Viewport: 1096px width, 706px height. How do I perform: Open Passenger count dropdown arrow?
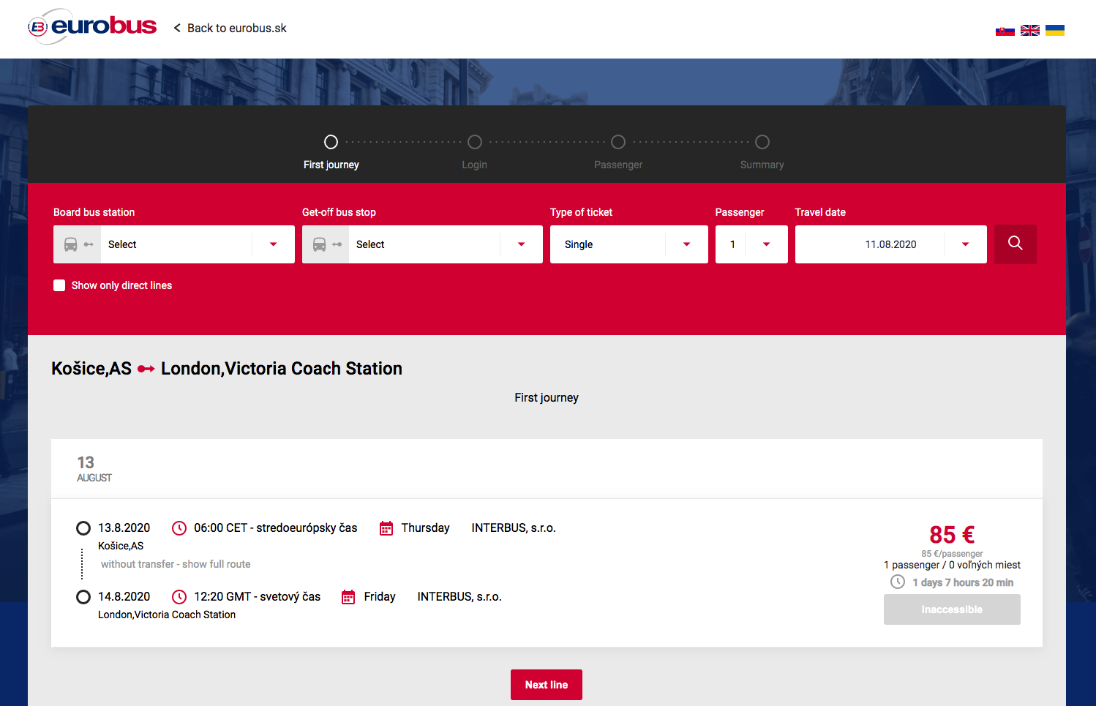point(766,244)
